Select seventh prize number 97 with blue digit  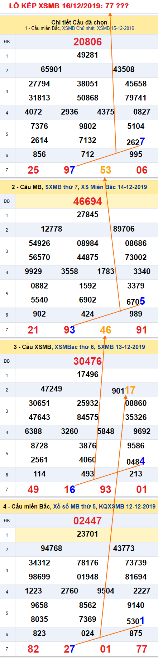click(70, 170)
